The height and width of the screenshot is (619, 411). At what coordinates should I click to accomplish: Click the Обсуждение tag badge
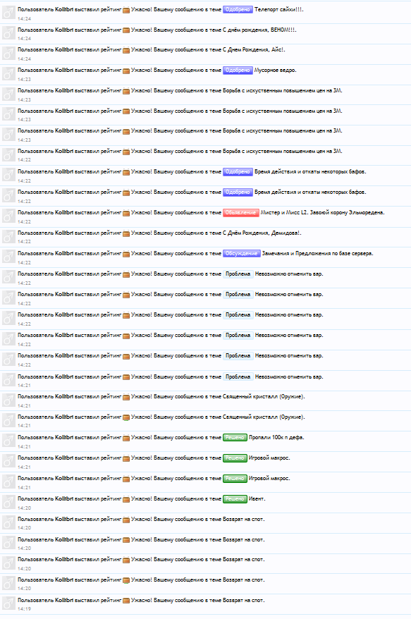[241, 253]
